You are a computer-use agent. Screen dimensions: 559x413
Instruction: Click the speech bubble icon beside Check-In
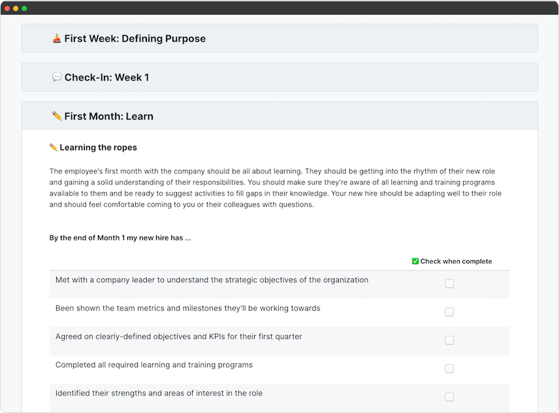[57, 77]
